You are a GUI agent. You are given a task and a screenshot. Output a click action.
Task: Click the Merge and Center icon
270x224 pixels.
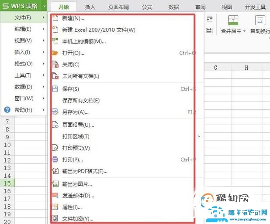click(233, 20)
